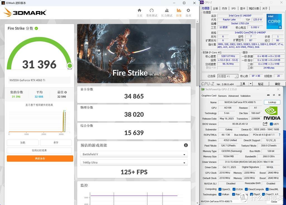Click the GPU-Z title bar app icon
The height and width of the screenshot is (205, 286).
pyautogui.click(x=203, y=89)
